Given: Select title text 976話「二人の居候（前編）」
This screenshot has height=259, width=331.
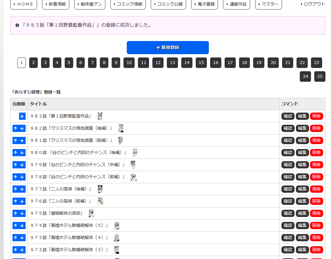Looking at the screenshot, I should (x=61, y=201).
